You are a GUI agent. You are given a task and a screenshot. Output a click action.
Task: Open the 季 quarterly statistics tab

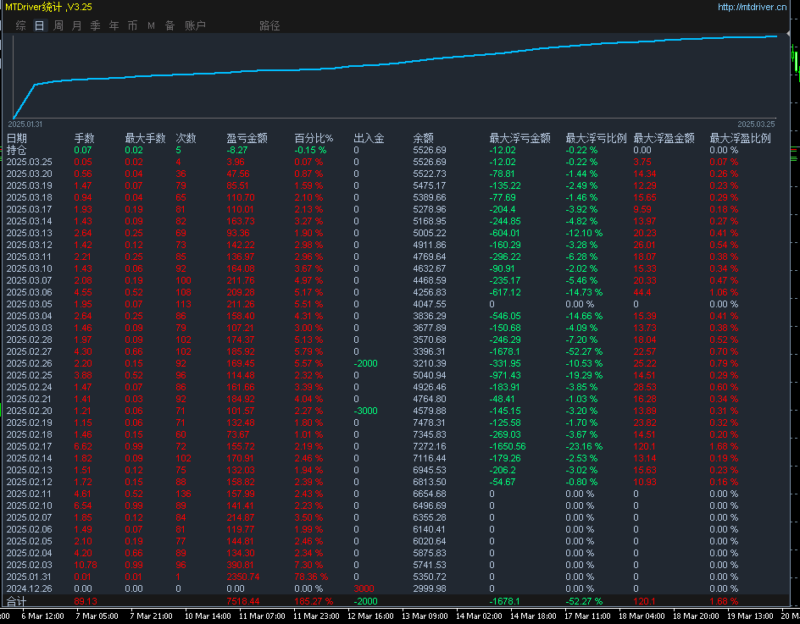click(96, 25)
